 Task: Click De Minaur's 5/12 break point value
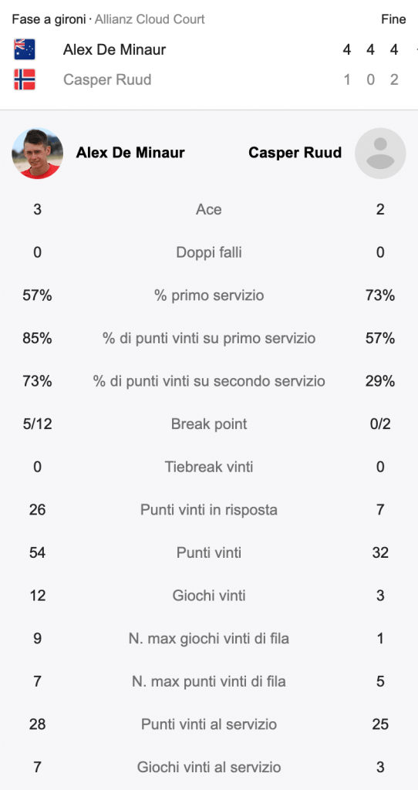37,424
